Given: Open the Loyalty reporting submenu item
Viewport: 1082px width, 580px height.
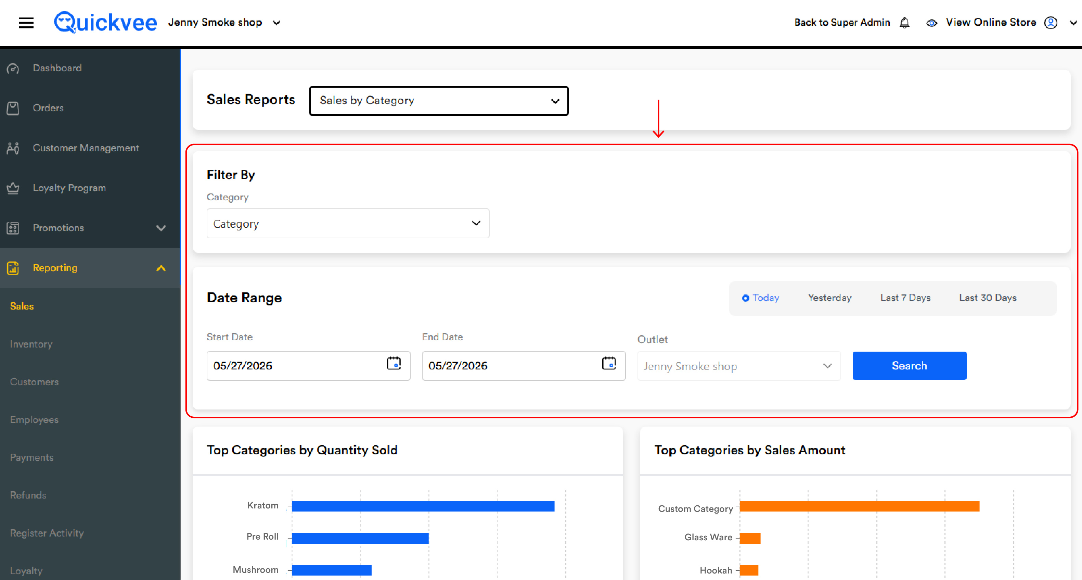Looking at the screenshot, I should click(26, 571).
